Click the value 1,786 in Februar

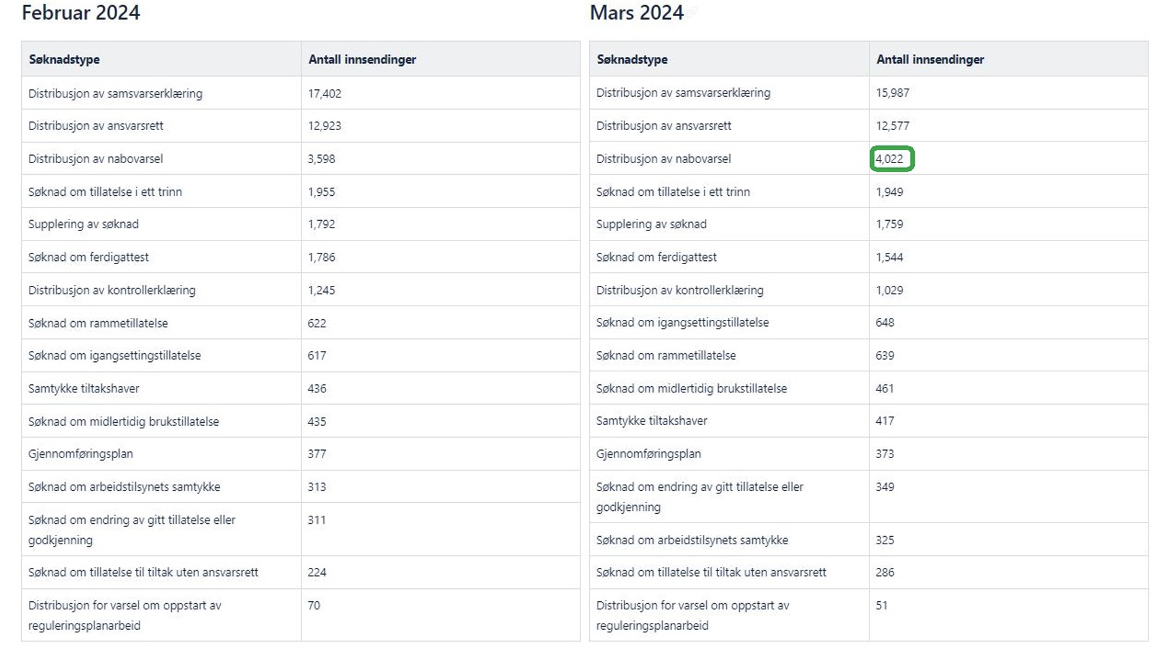click(x=321, y=257)
